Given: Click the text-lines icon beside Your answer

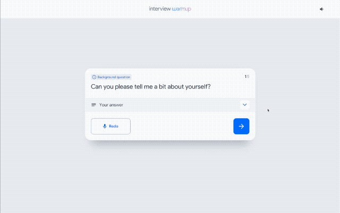Looking at the screenshot, I should [x=94, y=105].
